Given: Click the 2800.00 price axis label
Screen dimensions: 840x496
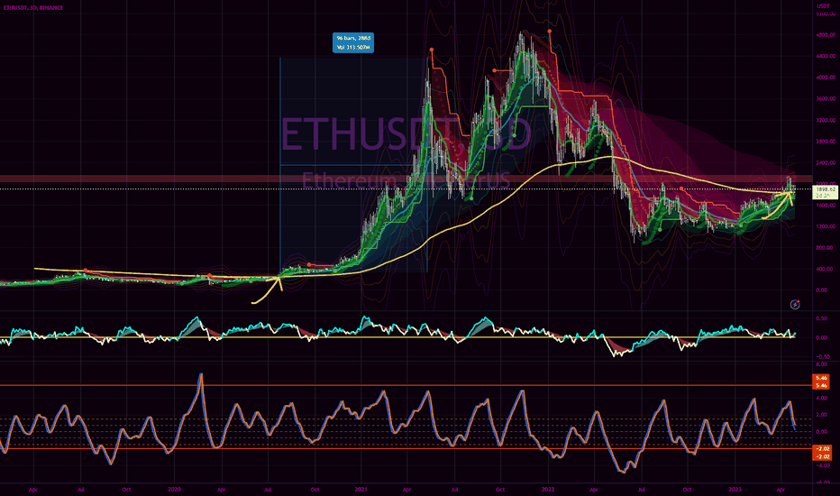Looking at the screenshot, I should pos(825,142).
